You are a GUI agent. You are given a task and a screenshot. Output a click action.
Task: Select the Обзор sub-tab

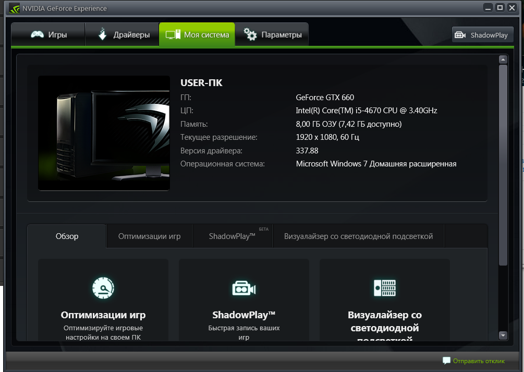pos(67,236)
